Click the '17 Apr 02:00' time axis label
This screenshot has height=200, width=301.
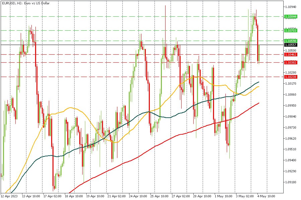click(53, 196)
